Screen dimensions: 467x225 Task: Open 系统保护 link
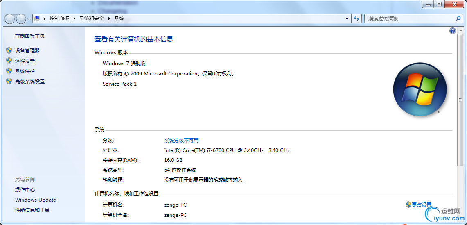point(25,71)
